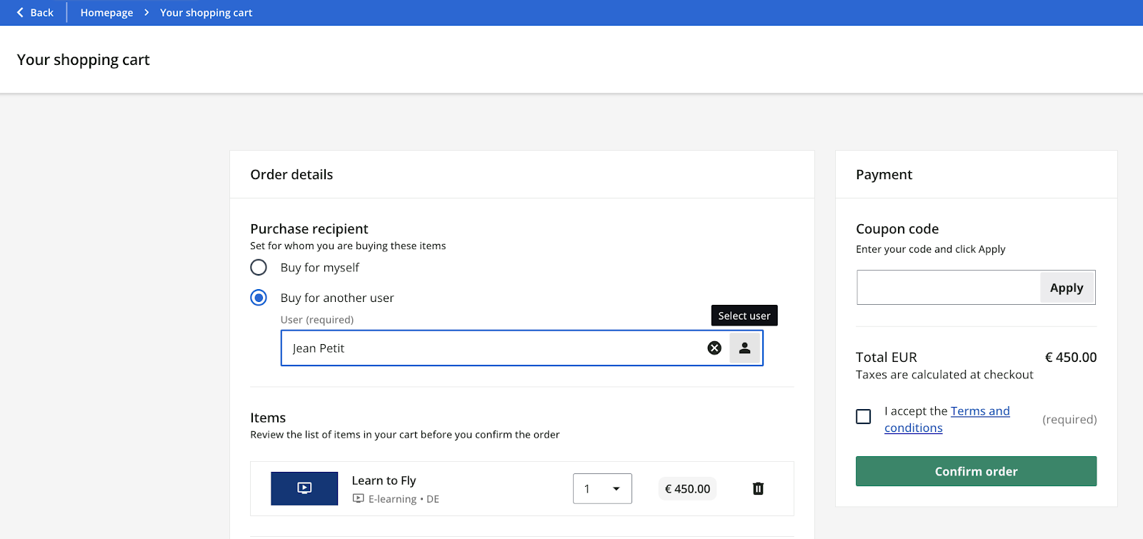Open the Homepage breadcrumb
This screenshot has height=539, width=1143.
point(106,13)
